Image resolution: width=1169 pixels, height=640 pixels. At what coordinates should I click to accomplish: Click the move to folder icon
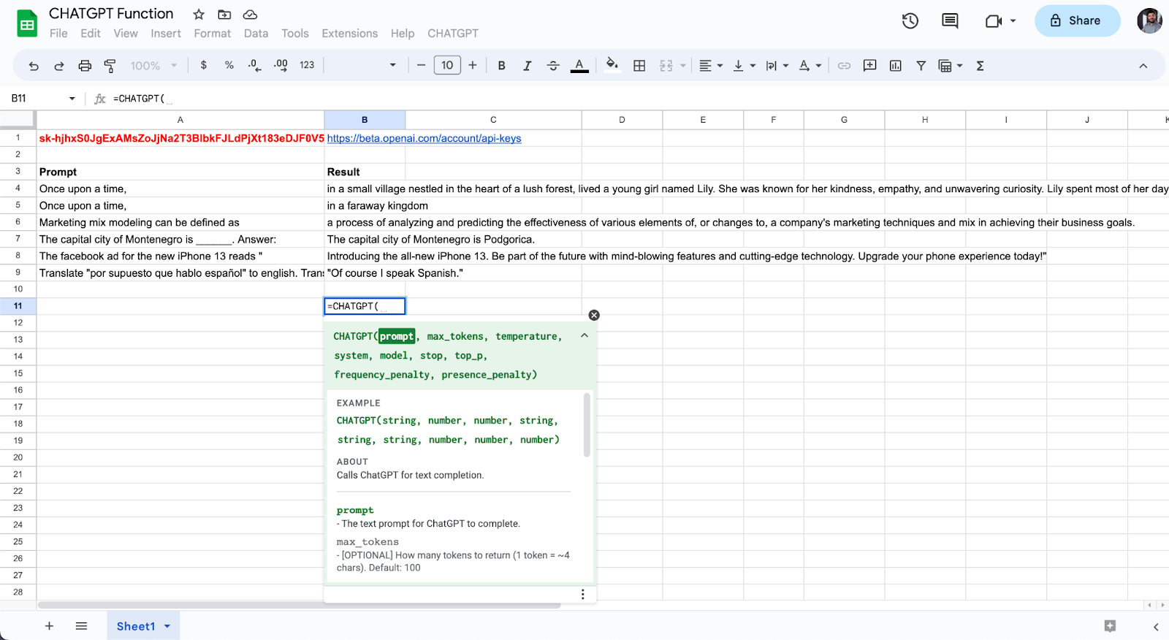224,15
